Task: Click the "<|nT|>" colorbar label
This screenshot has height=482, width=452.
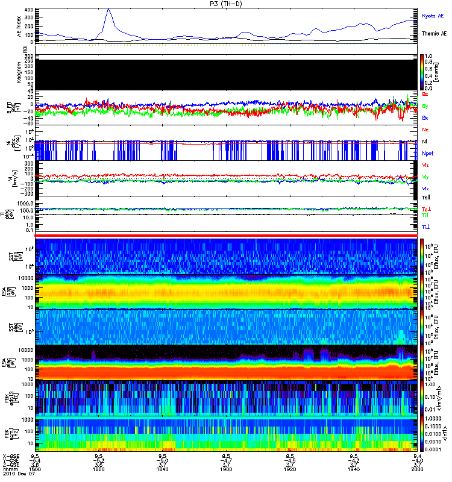Action: pos(444,434)
